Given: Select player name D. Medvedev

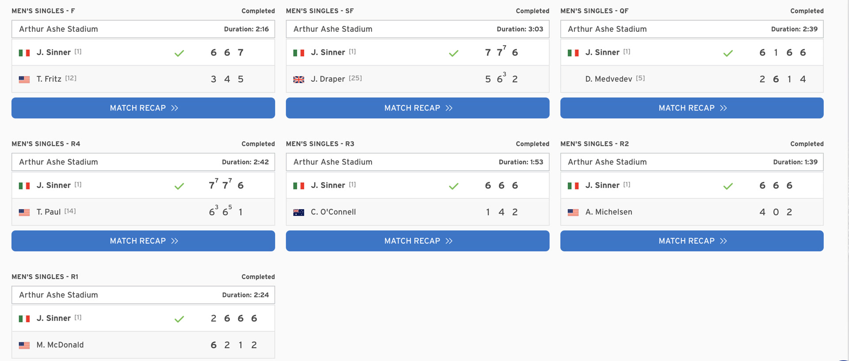Looking at the screenshot, I should click(608, 79).
